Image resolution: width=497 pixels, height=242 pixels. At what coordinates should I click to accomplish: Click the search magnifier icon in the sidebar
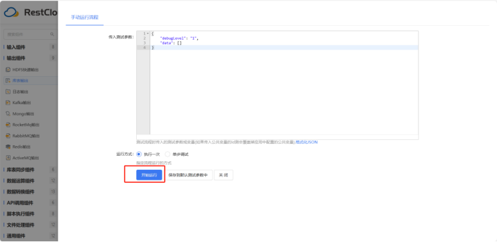[52, 34]
